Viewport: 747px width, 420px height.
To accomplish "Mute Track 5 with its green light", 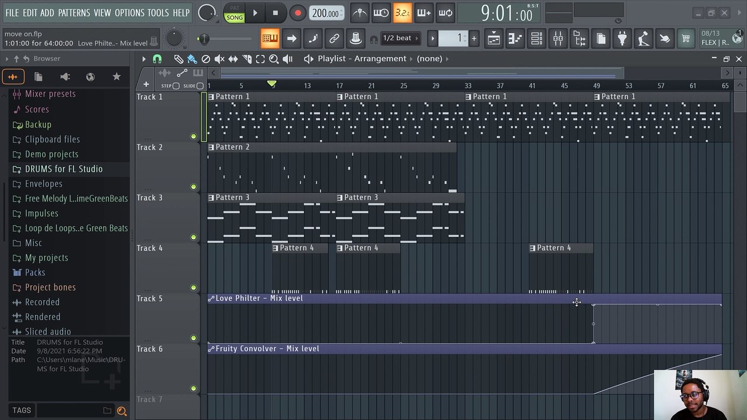I will click(194, 338).
